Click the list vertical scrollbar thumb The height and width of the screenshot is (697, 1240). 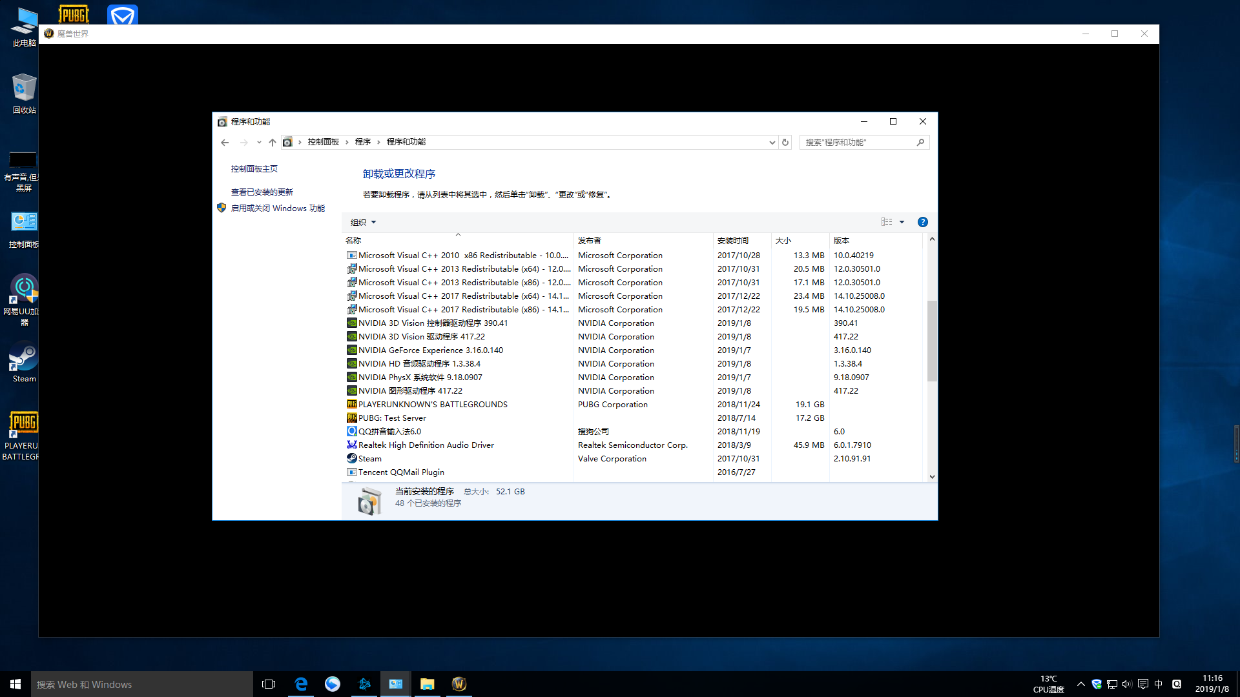coord(932,341)
